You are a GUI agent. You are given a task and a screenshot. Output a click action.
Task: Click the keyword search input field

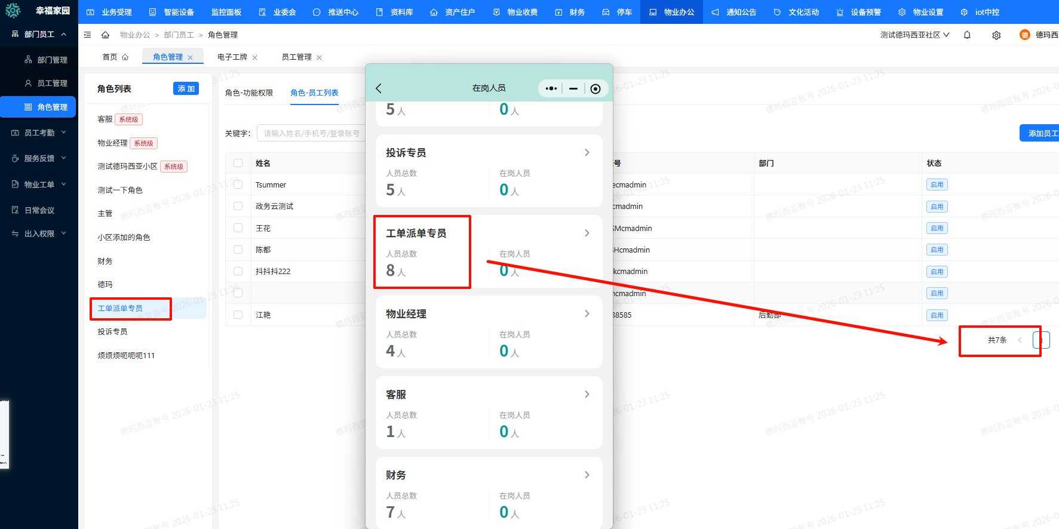(311, 134)
